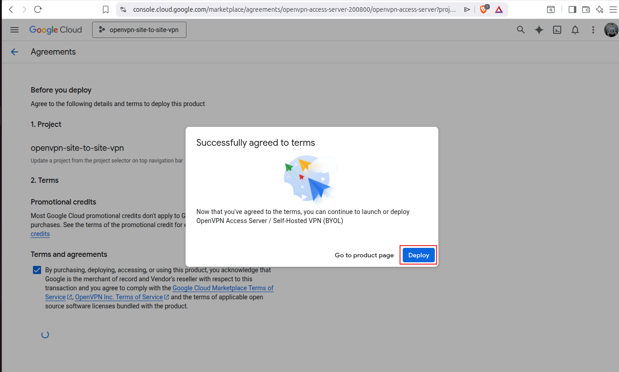
Task: Click the promotional credits link
Action: pyautogui.click(x=40, y=234)
